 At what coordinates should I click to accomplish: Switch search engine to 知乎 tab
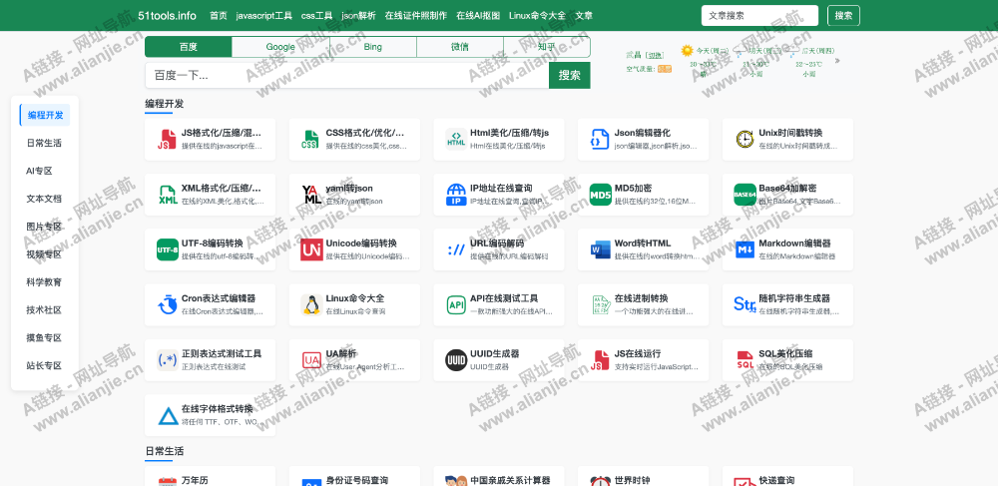click(x=547, y=47)
